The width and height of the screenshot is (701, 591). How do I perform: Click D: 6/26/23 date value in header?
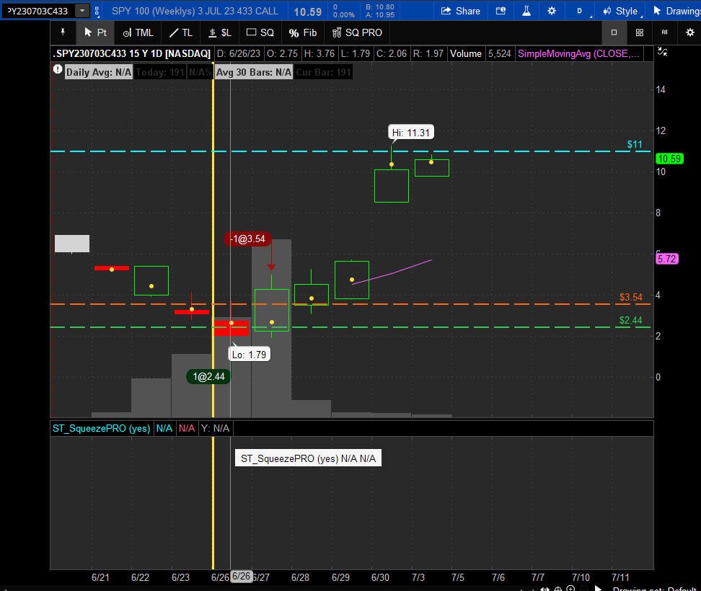pos(238,53)
